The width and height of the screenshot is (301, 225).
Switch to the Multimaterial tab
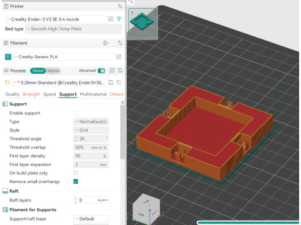(x=93, y=94)
